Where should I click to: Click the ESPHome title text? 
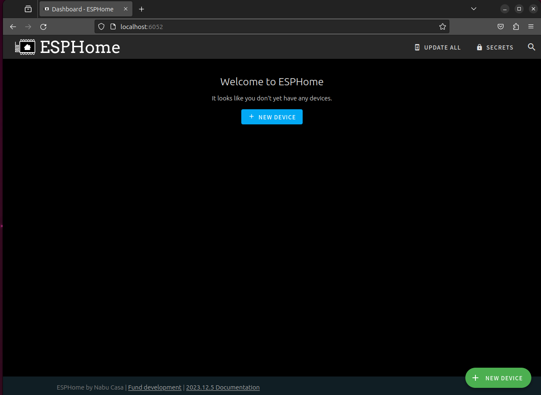click(80, 47)
